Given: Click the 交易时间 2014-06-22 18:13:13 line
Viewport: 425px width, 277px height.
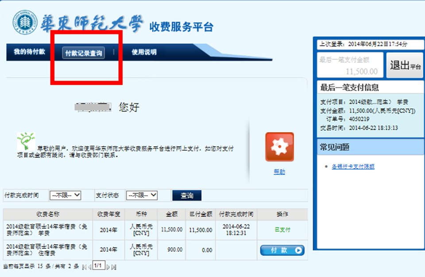Looking at the screenshot, I should [x=359, y=128].
